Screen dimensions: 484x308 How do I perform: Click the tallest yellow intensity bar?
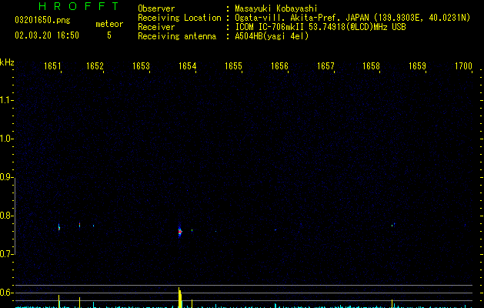(x=180, y=297)
